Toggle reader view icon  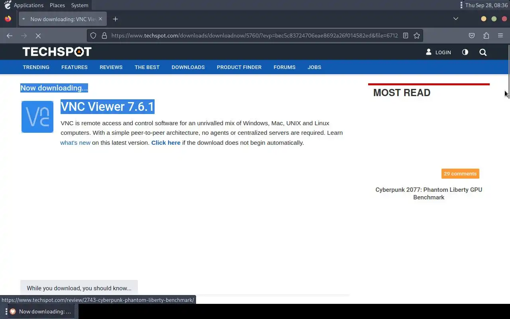coord(406,35)
